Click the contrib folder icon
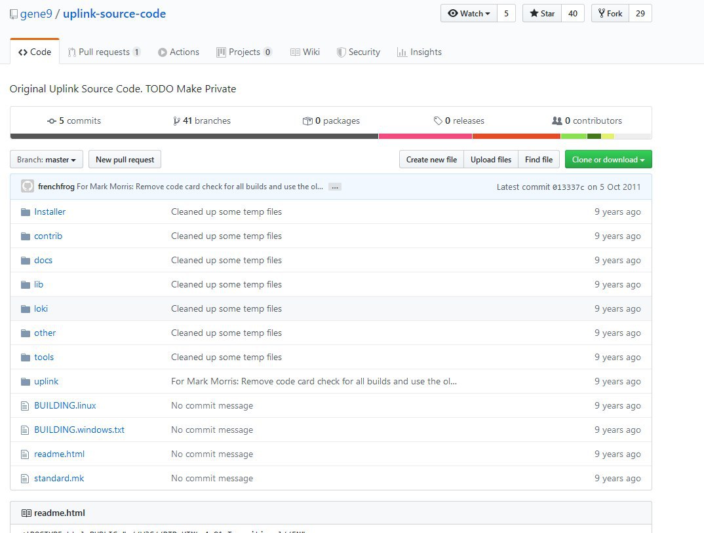Viewport: 704px width, 533px height. [x=25, y=236]
